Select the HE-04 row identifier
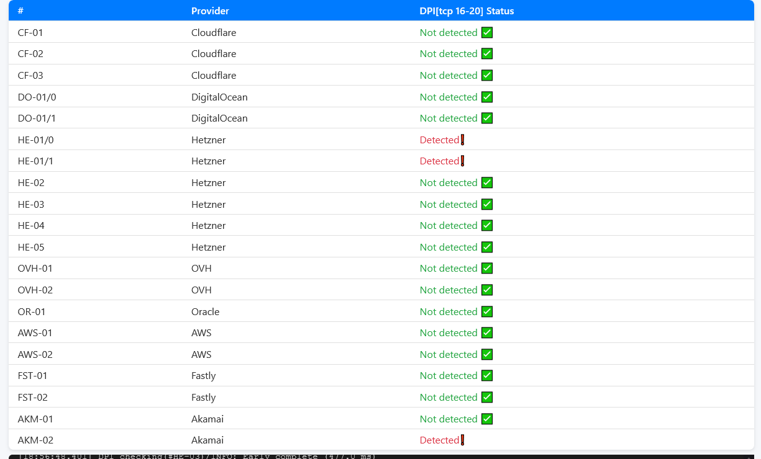The image size is (761, 459). tap(31, 226)
